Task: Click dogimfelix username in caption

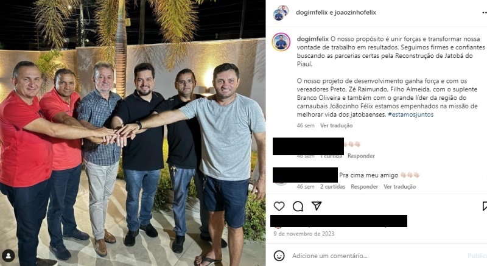Action: [x=313, y=39]
